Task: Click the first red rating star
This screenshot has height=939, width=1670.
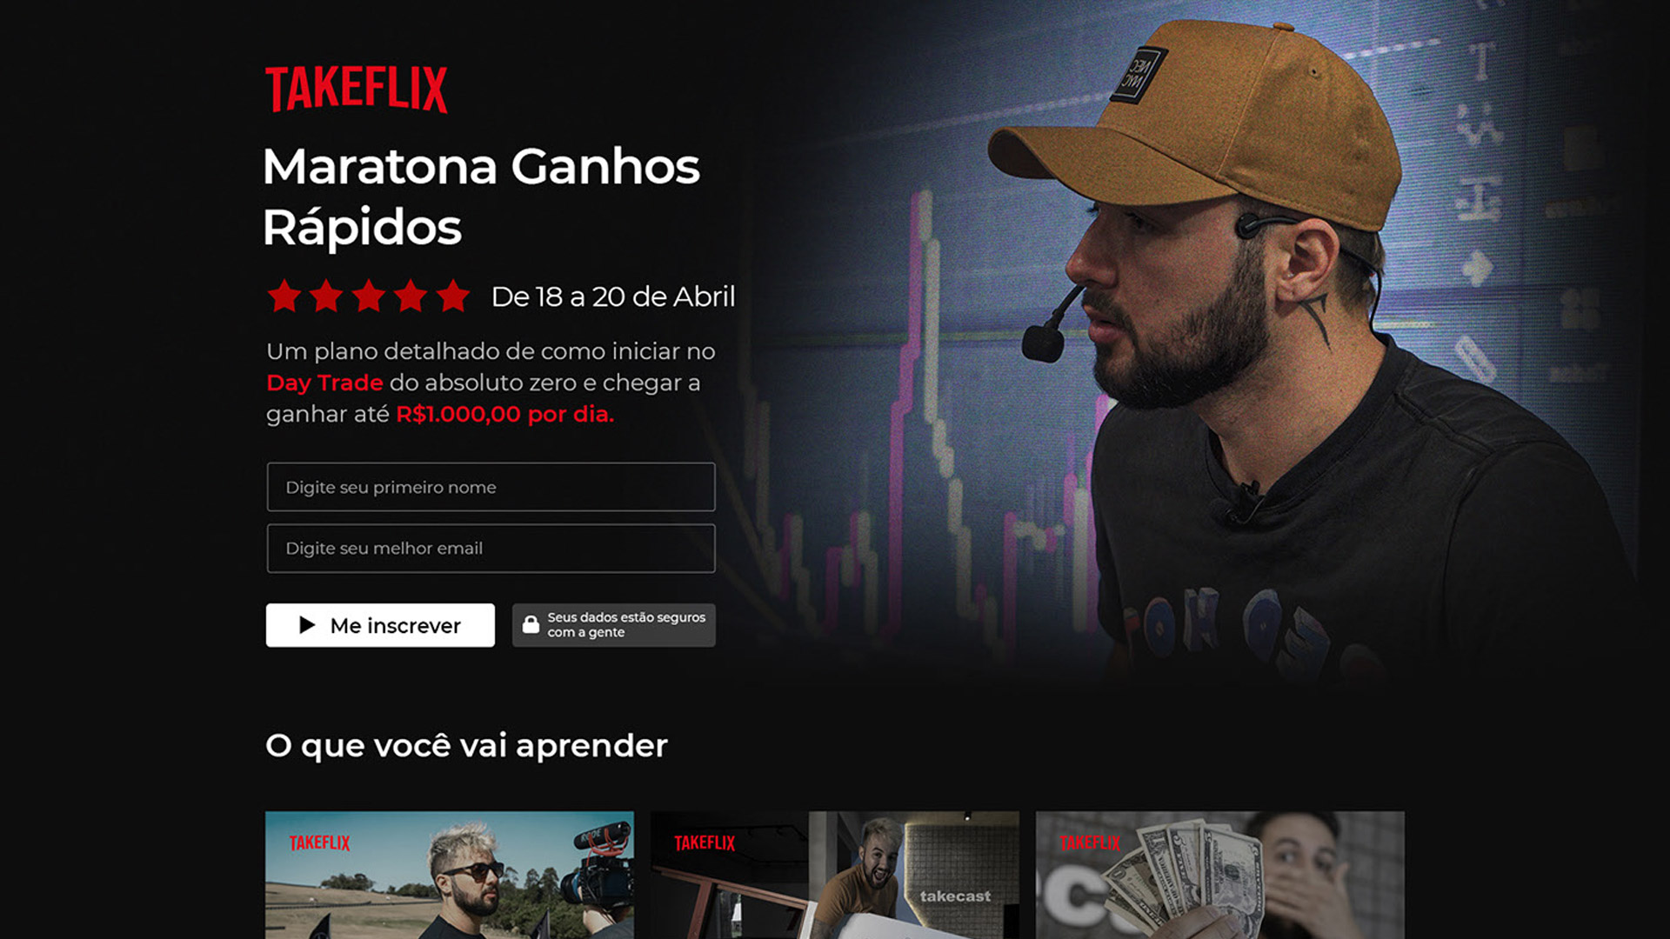Action: tap(284, 296)
